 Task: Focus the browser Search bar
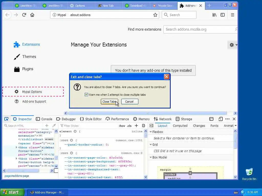coord(179,15)
